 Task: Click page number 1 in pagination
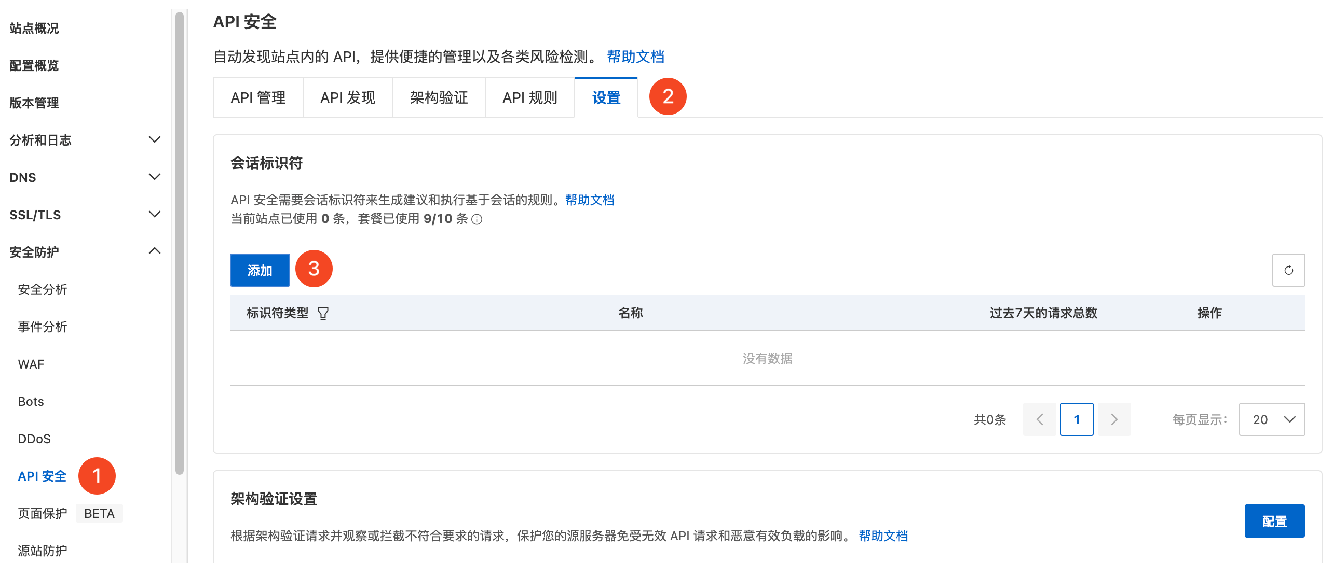tap(1077, 419)
